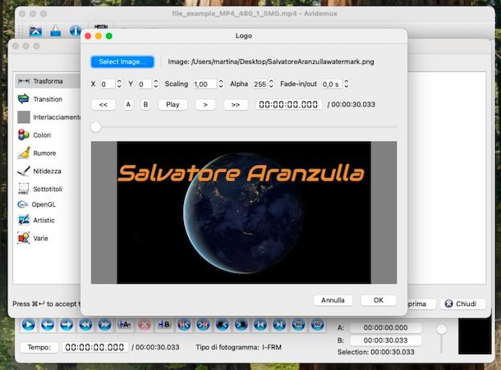
Task: Choose the Rumore filter category
Action: [48, 153]
